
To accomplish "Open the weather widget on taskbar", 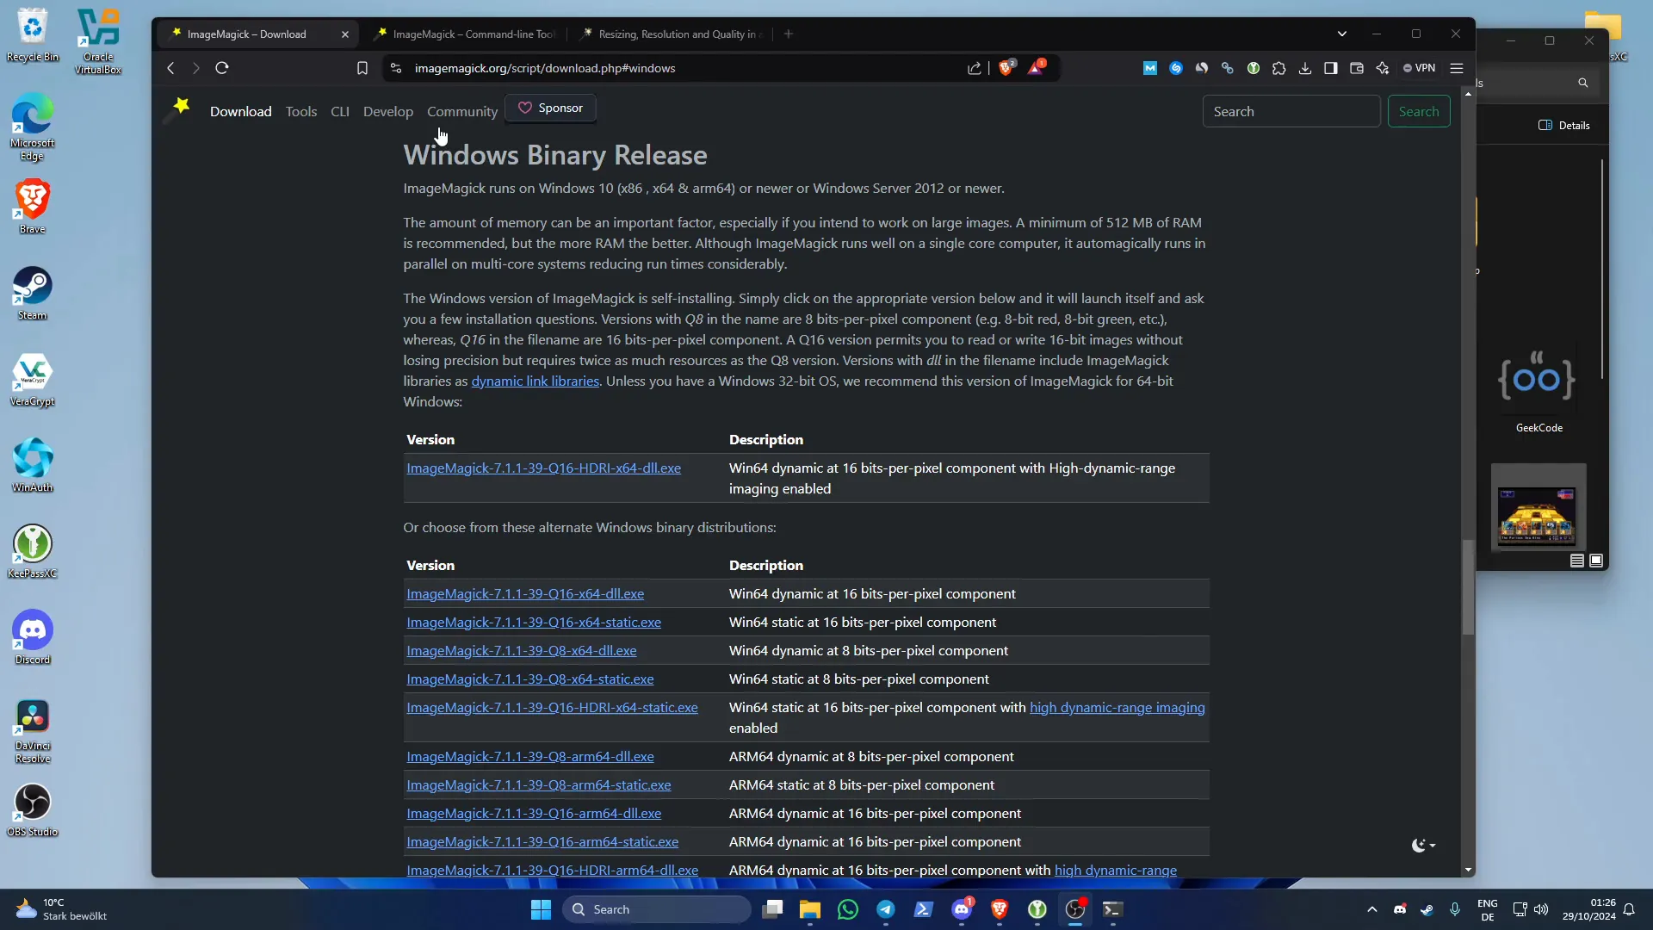I will [62, 909].
